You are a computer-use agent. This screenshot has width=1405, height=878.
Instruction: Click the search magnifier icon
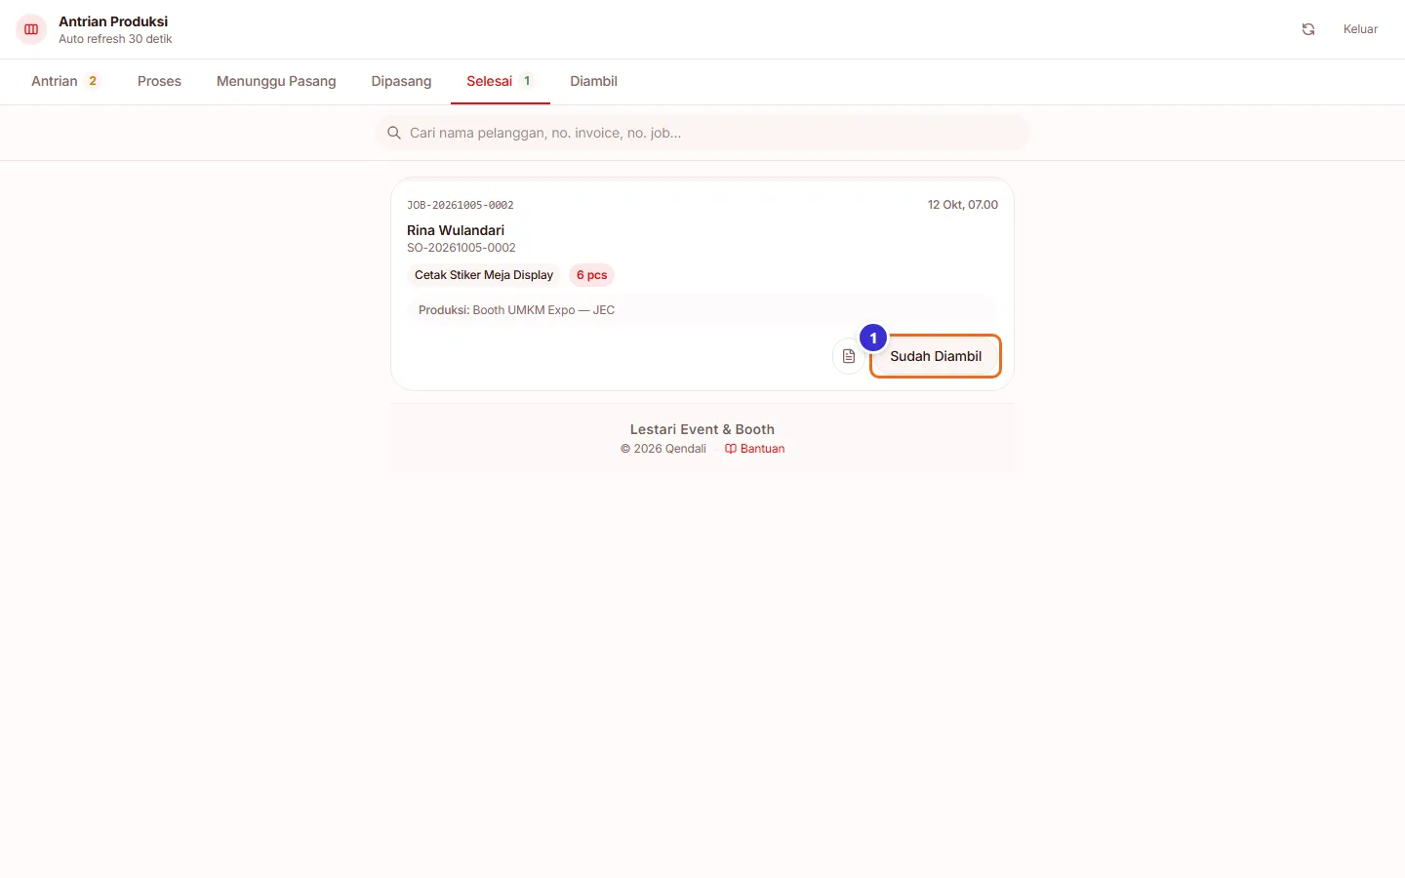394,133
